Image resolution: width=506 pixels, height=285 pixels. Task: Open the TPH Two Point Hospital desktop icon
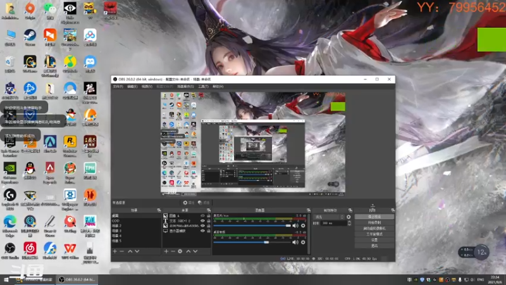[90, 170]
